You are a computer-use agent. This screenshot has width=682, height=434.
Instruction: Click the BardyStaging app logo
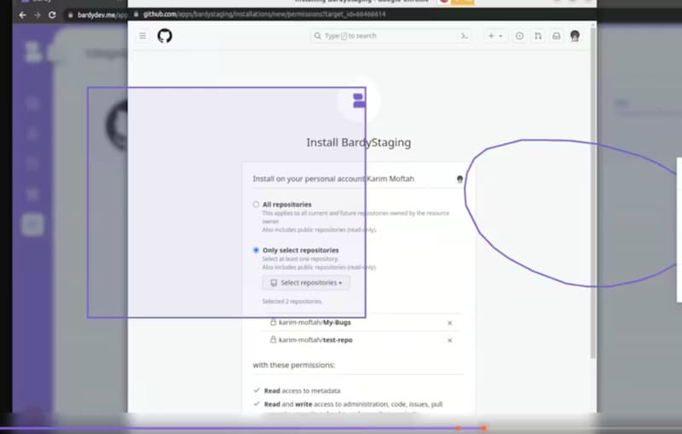[x=359, y=101]
